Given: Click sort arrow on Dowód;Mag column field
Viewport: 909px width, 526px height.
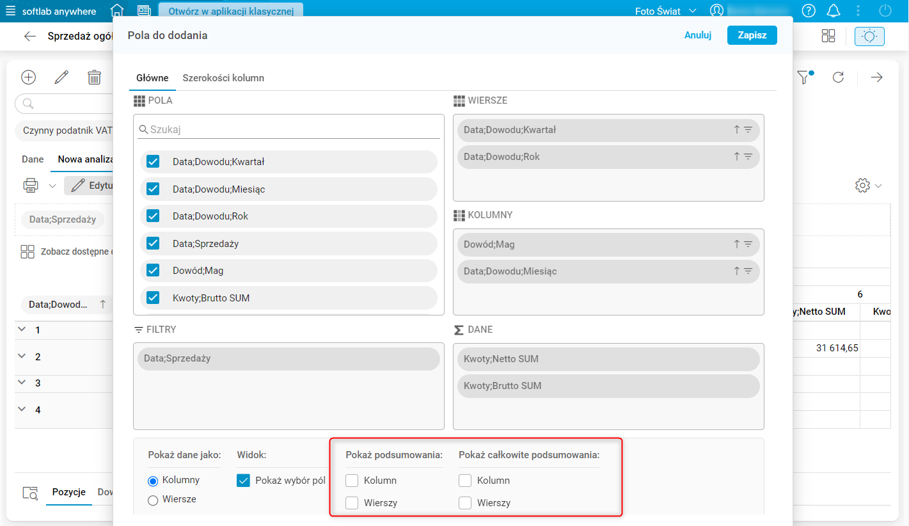Looking at the screenshot, I should point(737,244).
